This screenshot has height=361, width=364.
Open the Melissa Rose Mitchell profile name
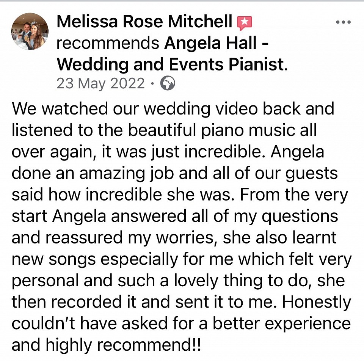click(144, 22)
